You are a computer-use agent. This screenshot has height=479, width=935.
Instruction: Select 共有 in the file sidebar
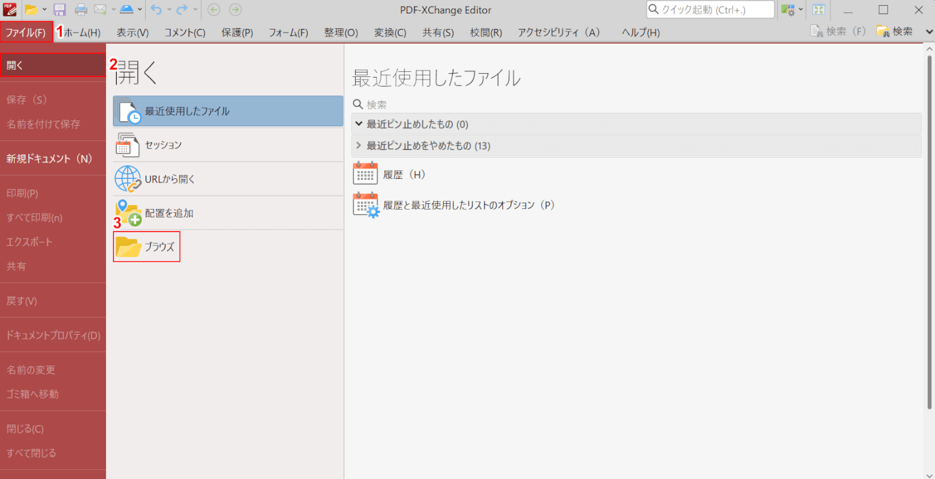(53, 267)
